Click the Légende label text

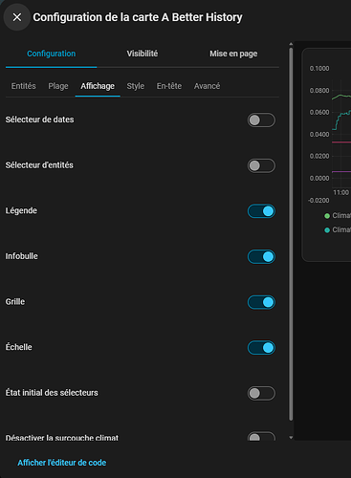[x=21, y=211]
